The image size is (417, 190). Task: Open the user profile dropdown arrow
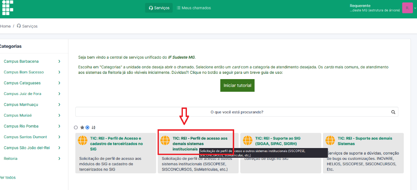click(x=415, y=8)
